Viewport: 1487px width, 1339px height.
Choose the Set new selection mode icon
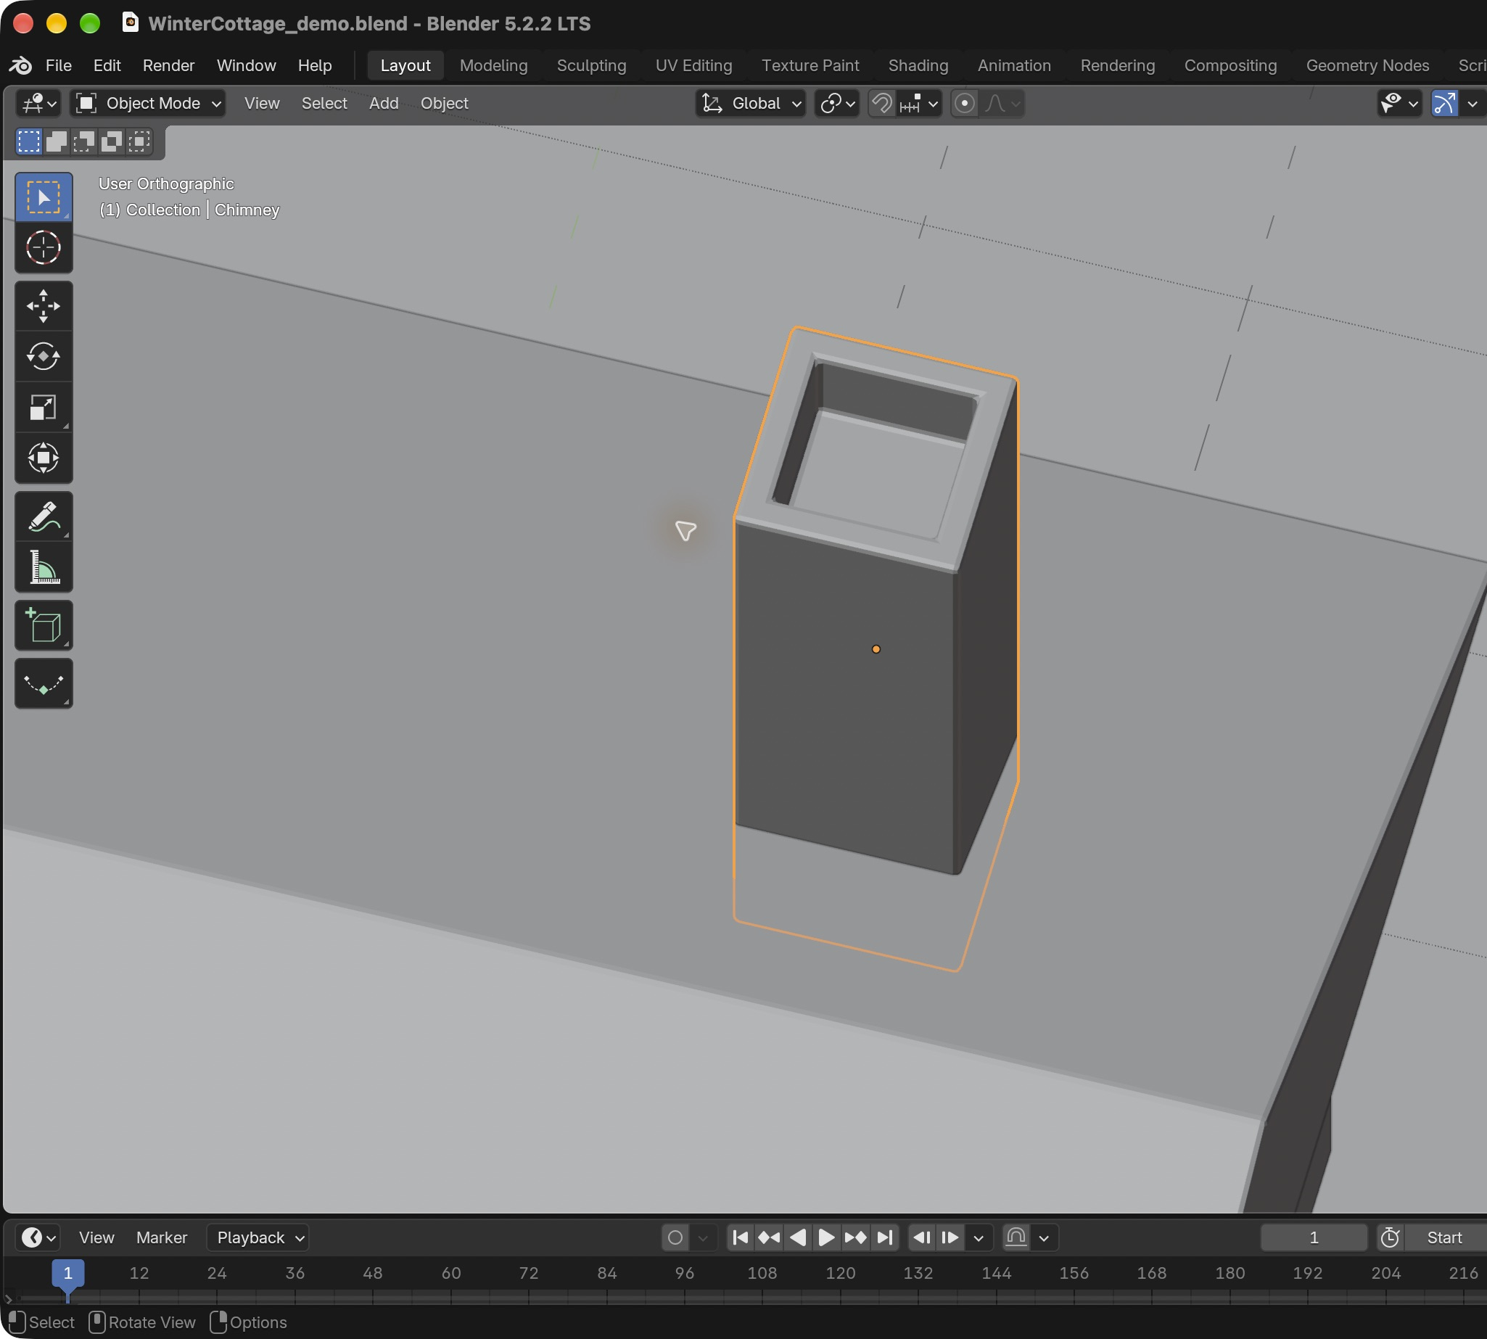pos(30,141)
